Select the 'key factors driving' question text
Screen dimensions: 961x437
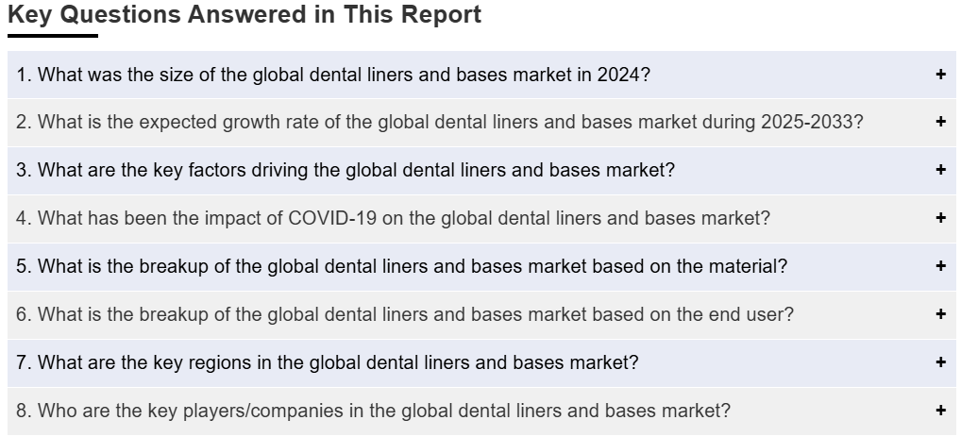pos(346,171)
